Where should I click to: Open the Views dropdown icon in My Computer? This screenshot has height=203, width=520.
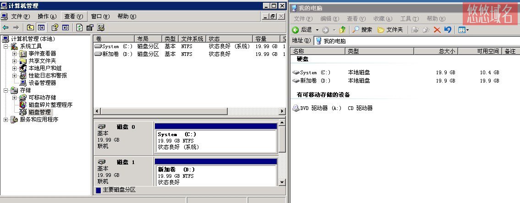pos(463,30)
